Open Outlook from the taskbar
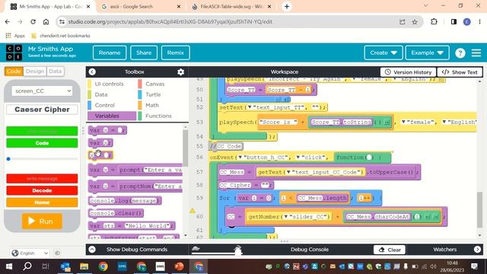Screen dimensions: 487x274 pos(65,266)
